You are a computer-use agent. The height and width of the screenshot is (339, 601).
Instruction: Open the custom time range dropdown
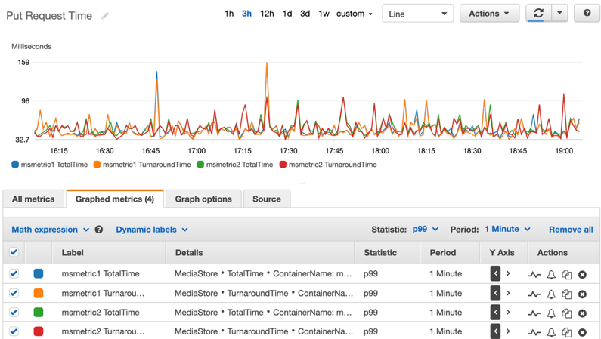click(x=354, y=14)
